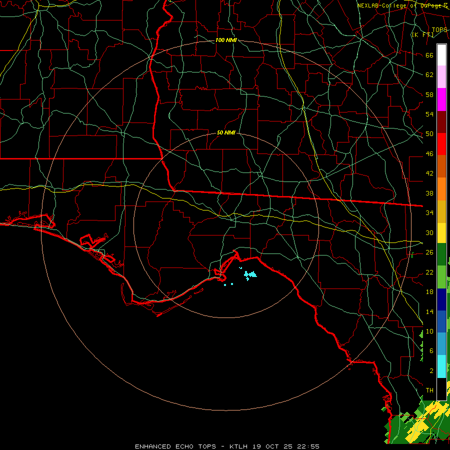Click the 6 value on the legend
This screenshot has width=450, height=450.
click(x=431, y=351)
